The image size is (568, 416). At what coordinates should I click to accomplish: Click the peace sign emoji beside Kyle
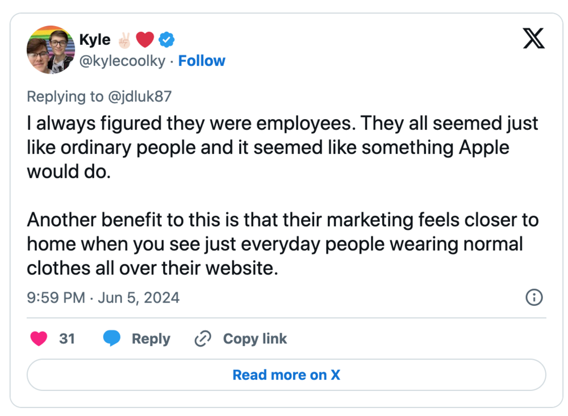(x=123, y=40)
